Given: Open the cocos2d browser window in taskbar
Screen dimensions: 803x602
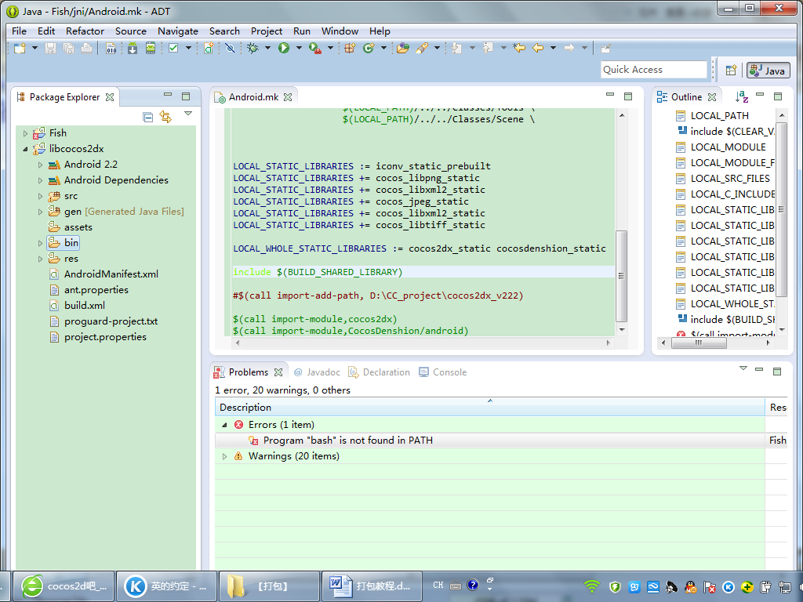Looking at the screenshot, I should pyautogui.click(x=64, y=586).
